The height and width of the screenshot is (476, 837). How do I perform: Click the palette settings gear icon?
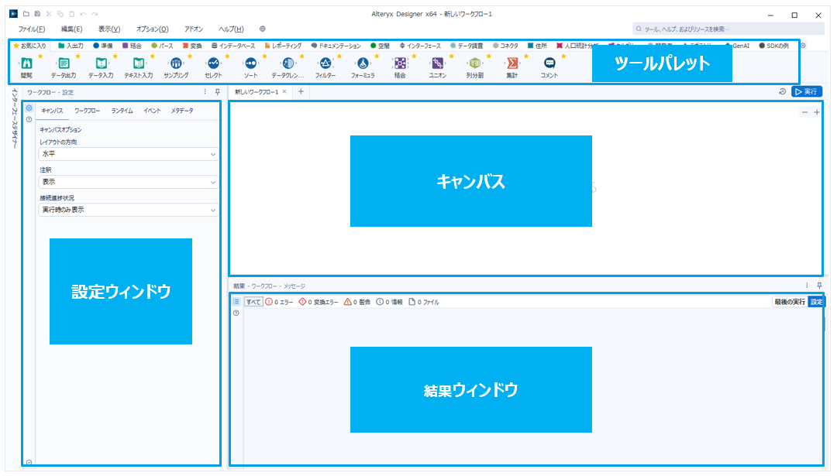pyautogui.click(x=803, y=46)
